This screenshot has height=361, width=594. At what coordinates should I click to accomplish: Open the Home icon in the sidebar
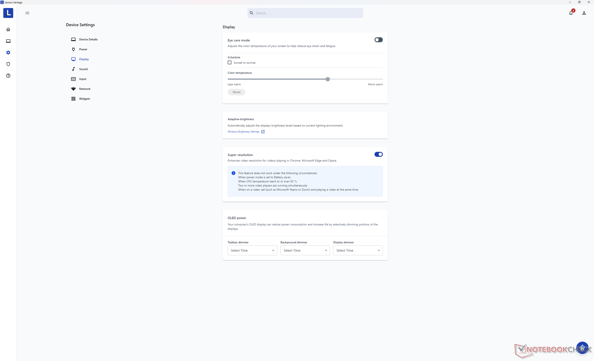(x=8, y=30)
